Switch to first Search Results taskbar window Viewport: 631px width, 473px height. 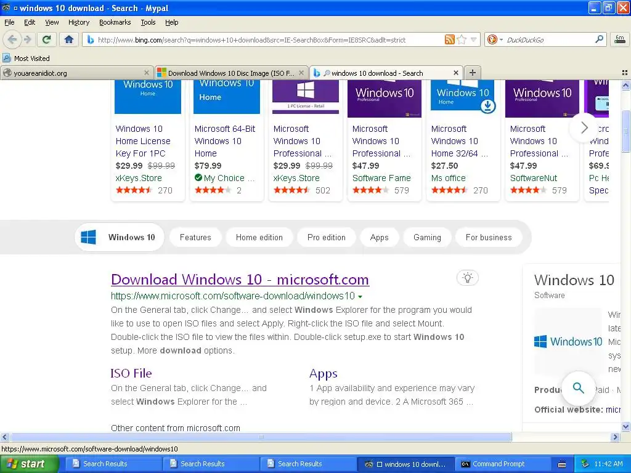click(x=113, y=464)
